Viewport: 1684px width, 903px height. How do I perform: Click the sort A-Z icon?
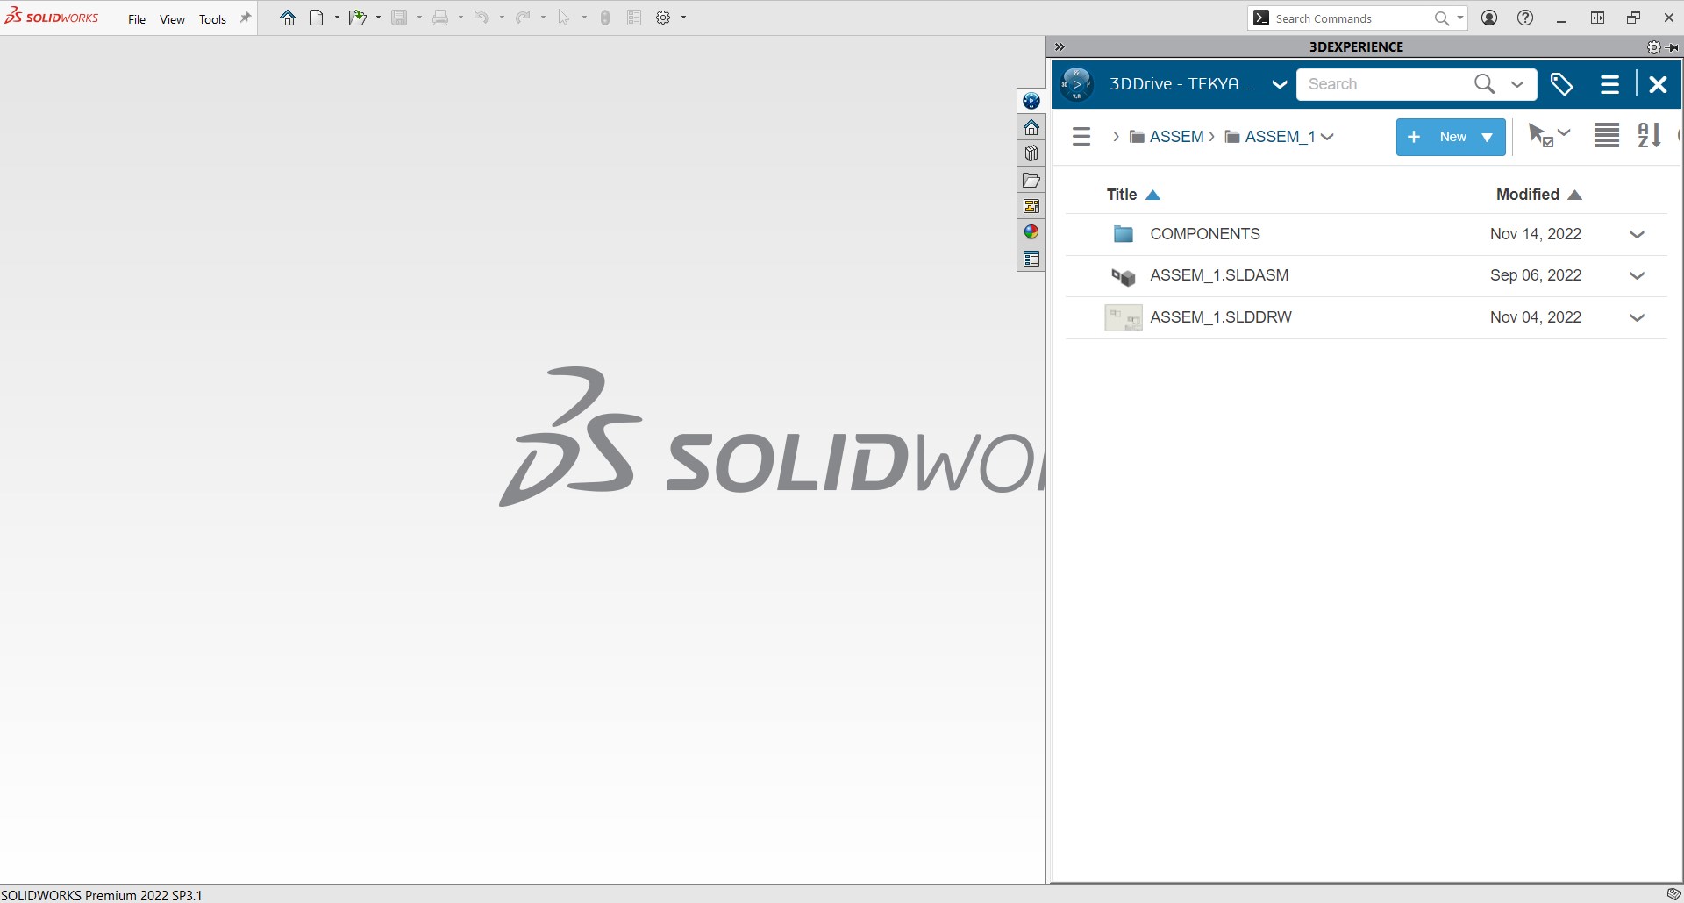point(1649,135)
